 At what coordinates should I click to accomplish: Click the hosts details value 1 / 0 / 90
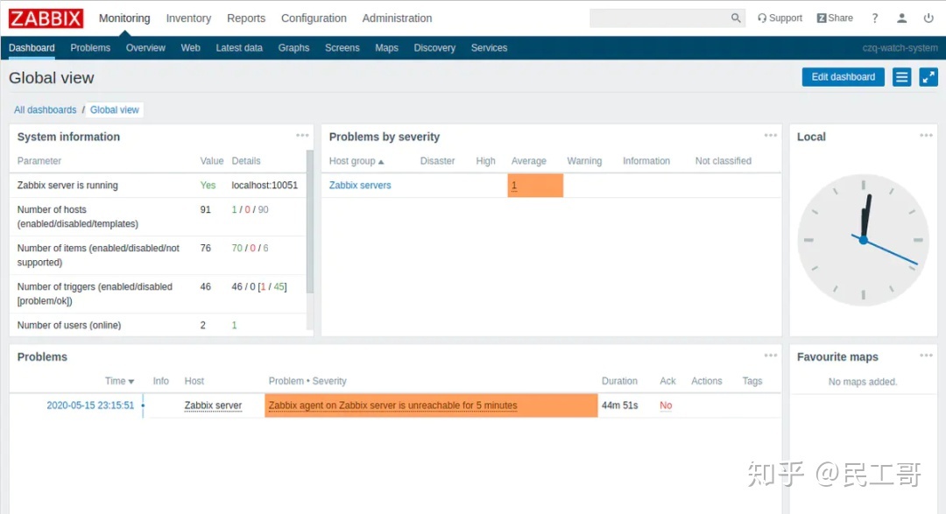[x=250, y=209]
